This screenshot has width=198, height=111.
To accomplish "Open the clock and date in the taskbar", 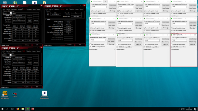I will (189, 109).
